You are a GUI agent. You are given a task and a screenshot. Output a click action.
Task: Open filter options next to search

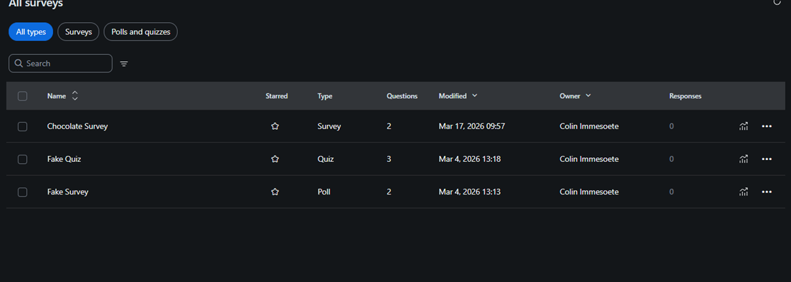(124, 64)
